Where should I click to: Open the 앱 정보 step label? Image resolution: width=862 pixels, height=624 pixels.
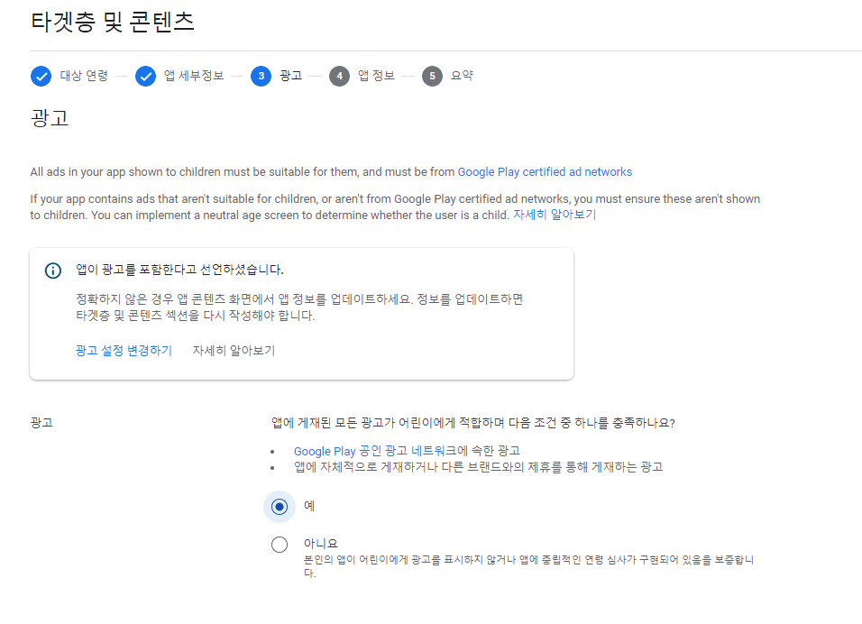377,76
